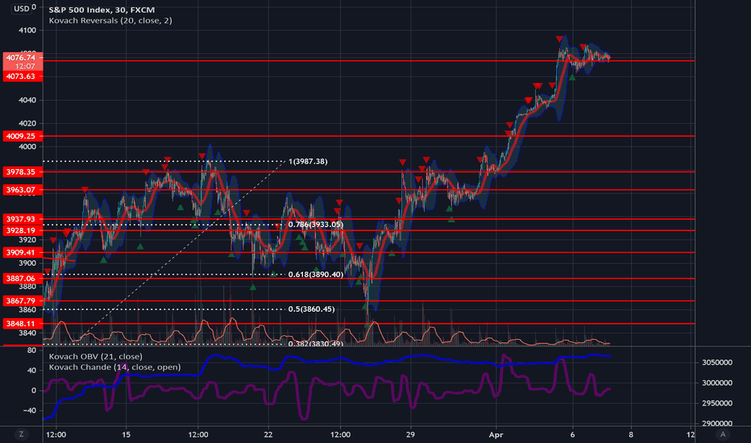Select the 3928.19 price line label
Image resolution: width=751 pixels, height=443 pixels.
click(x=23, y=230)
